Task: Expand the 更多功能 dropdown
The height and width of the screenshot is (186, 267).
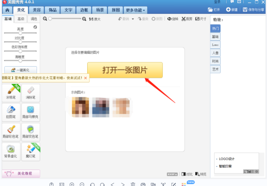Action: pos(135,10)
